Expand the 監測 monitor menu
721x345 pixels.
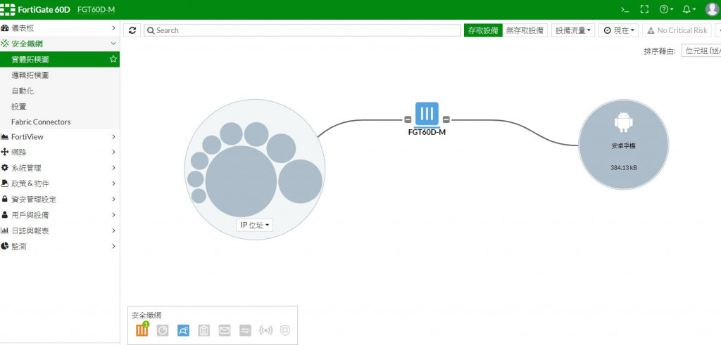[x=60, y=247]
